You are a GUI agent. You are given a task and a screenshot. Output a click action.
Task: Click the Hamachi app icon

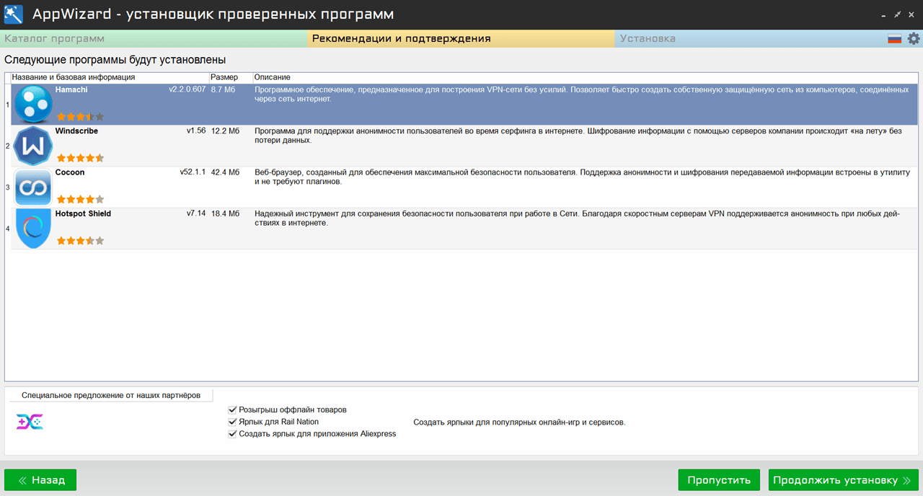(x=33, y=105)
